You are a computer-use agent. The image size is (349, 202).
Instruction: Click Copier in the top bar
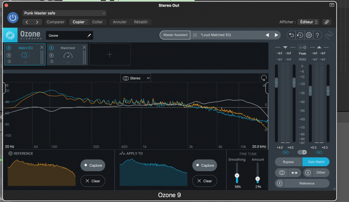coord(79,22)
